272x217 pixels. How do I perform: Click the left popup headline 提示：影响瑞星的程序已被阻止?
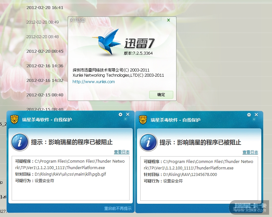click(72, 142)
